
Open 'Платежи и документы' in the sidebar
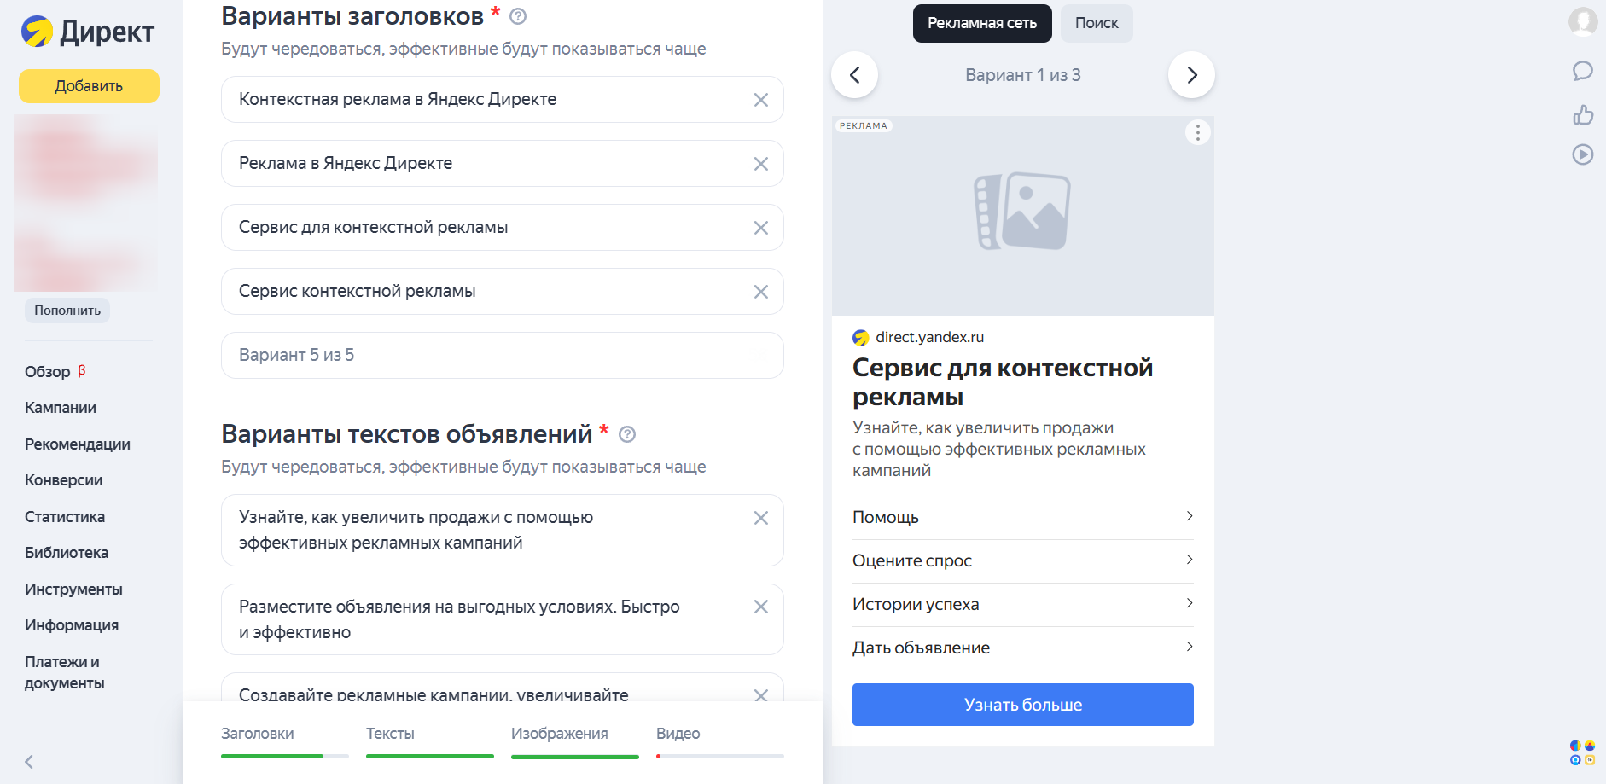click(65, 672)
